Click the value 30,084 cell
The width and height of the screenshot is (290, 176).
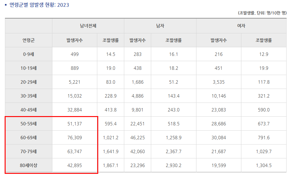click(x=219, y=138)
